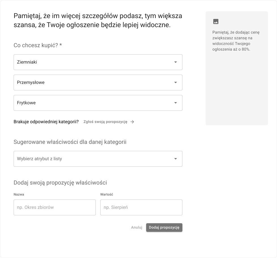The width and height of the screenshot is (277, 258).
Task: Click the dropdown arrow of the Przemysłowe field
Action: click(x=176, y=83)
